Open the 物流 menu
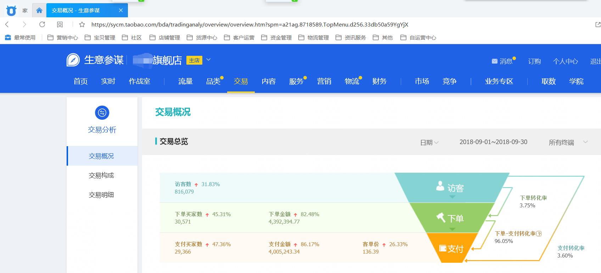 tap(352, 81)
